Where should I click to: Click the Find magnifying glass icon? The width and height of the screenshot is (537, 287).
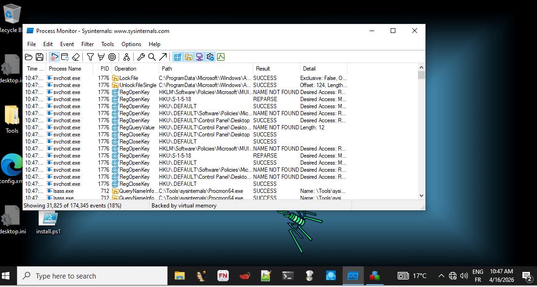[152, 57]
